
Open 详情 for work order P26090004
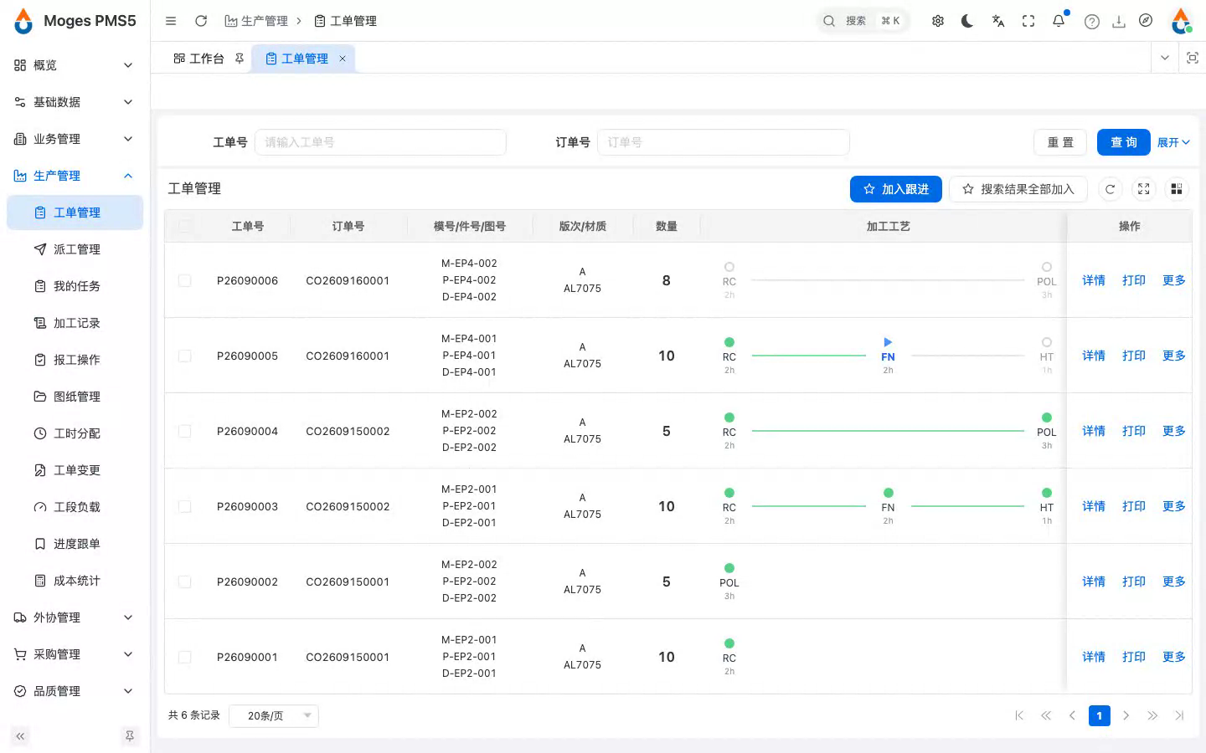1094,431
